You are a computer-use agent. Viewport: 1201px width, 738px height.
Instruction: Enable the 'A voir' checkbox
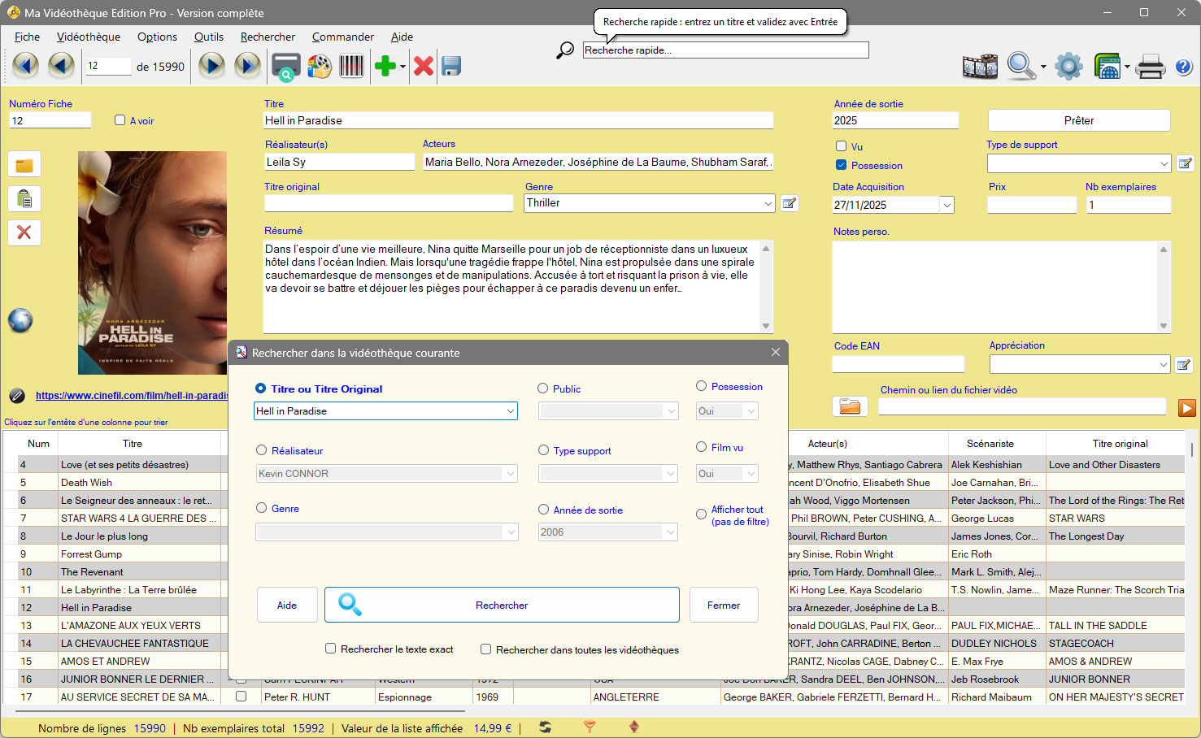click(120, 120)
